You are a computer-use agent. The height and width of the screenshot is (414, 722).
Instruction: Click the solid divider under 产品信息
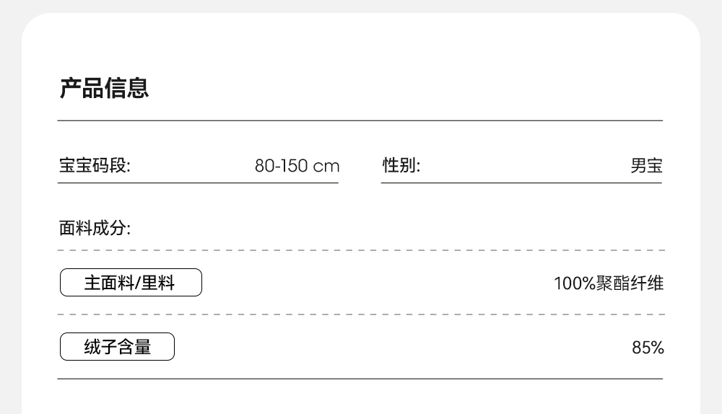360,120
